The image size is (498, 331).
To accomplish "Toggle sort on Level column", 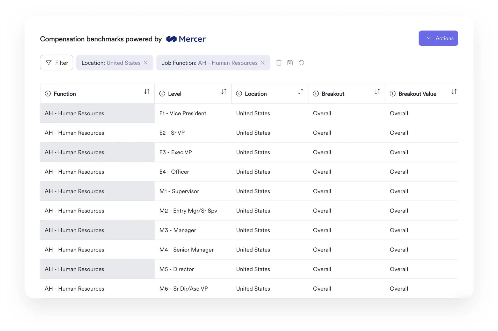I will [223, 92].
